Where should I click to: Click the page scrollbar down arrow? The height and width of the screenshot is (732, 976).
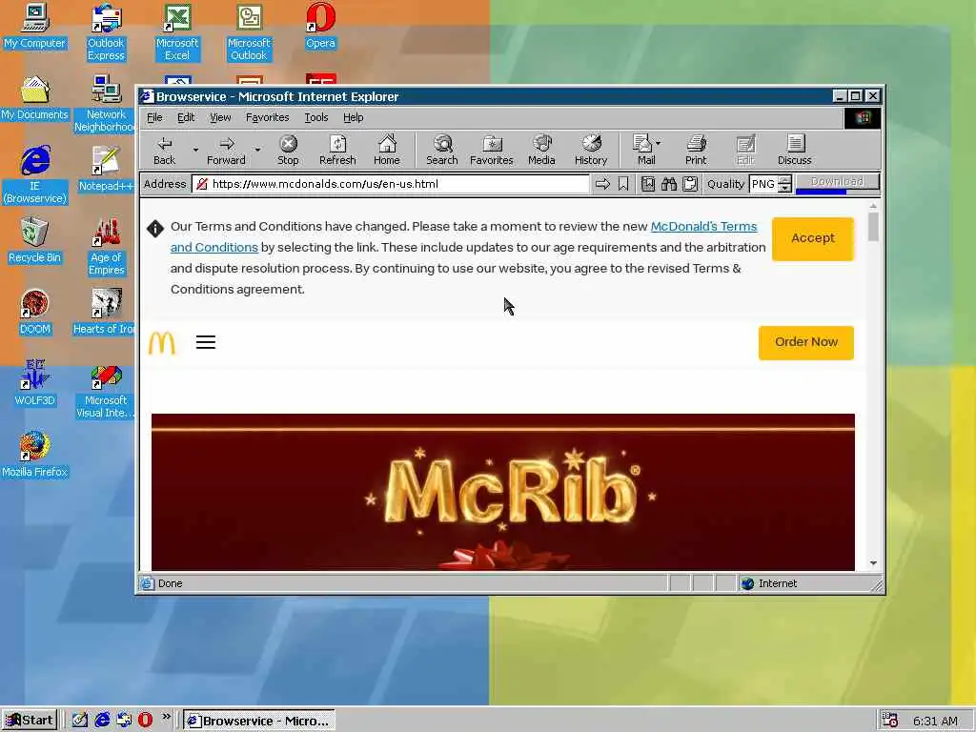(x=873, y=562)
